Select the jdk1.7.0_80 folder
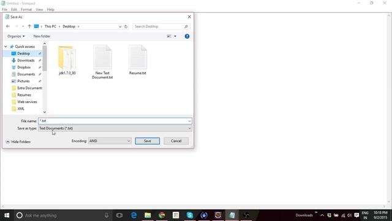 tap(67, 60)
